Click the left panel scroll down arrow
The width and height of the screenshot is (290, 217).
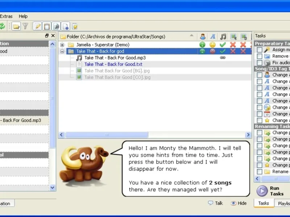point(52,188)
